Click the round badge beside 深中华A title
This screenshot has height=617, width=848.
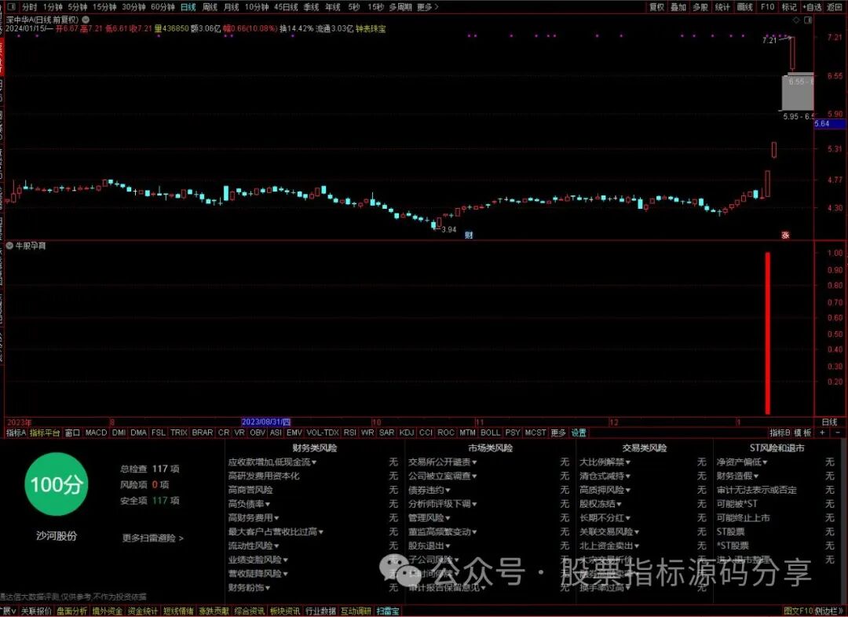click(x=86, y=20)
